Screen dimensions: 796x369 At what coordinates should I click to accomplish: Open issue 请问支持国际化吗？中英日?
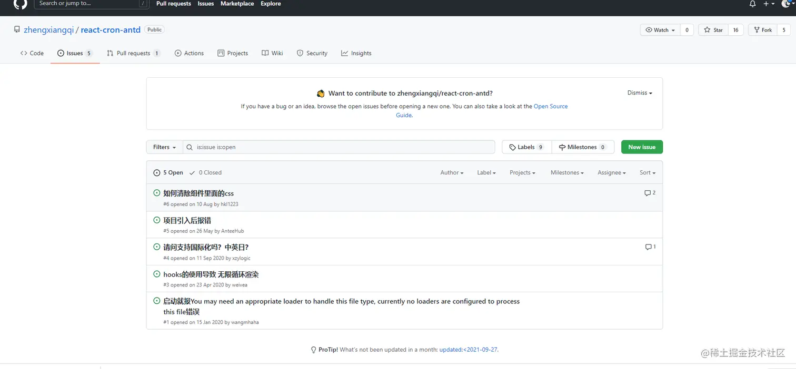coord(206,247)
